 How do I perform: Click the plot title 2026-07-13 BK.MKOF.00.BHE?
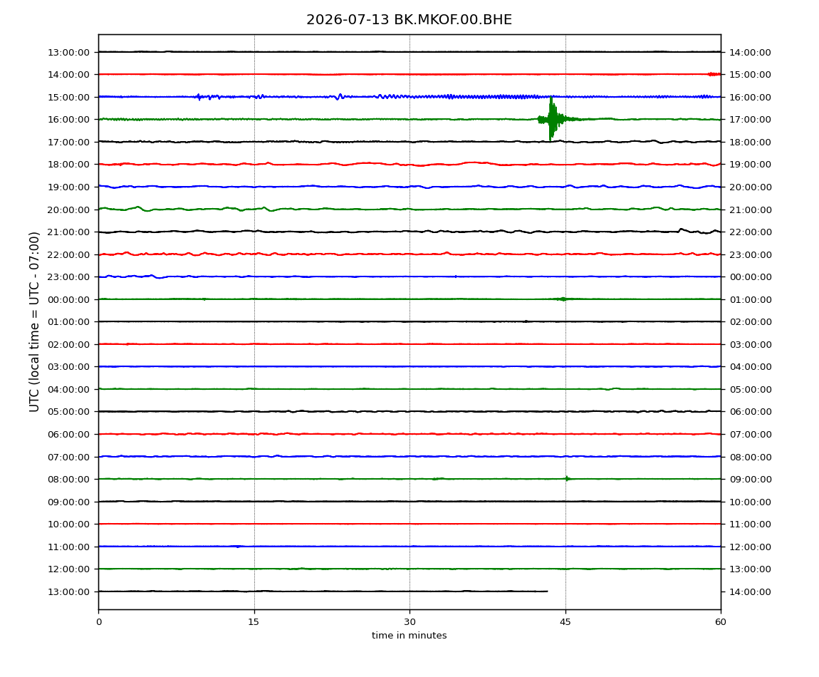coord(409,20)
